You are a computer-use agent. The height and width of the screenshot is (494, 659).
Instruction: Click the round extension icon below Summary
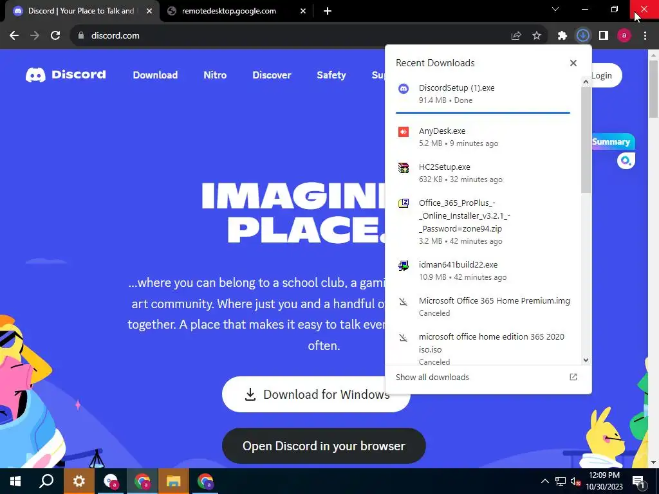pyautogui.click(x=626, y=160)
